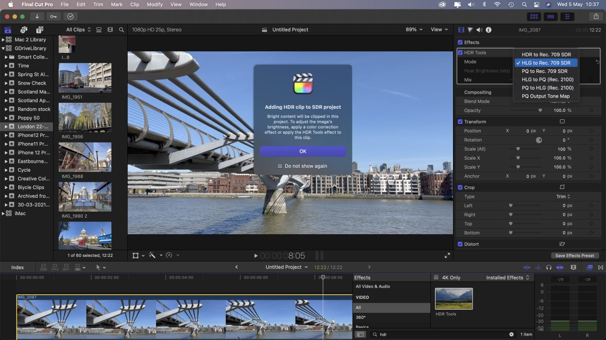Open the viewer View options dropdown
This screenshot has width=606, height=340.
coord(439,30)
